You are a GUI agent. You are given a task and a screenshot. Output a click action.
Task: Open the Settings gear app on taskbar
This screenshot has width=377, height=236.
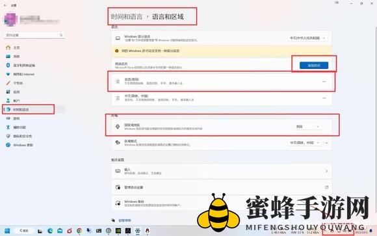138,231
